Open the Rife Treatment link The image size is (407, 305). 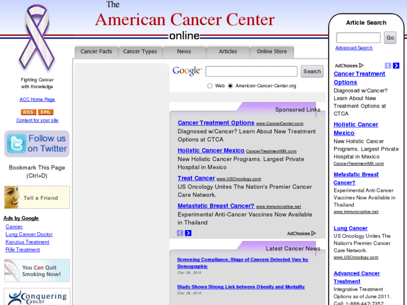pos(22,250)
